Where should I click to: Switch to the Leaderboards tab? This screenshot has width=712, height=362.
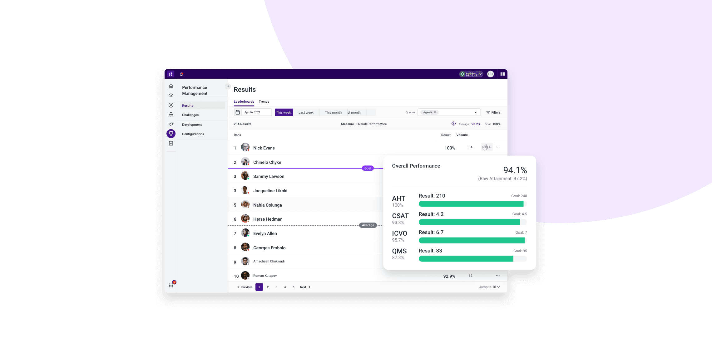(x=244, y=101)
